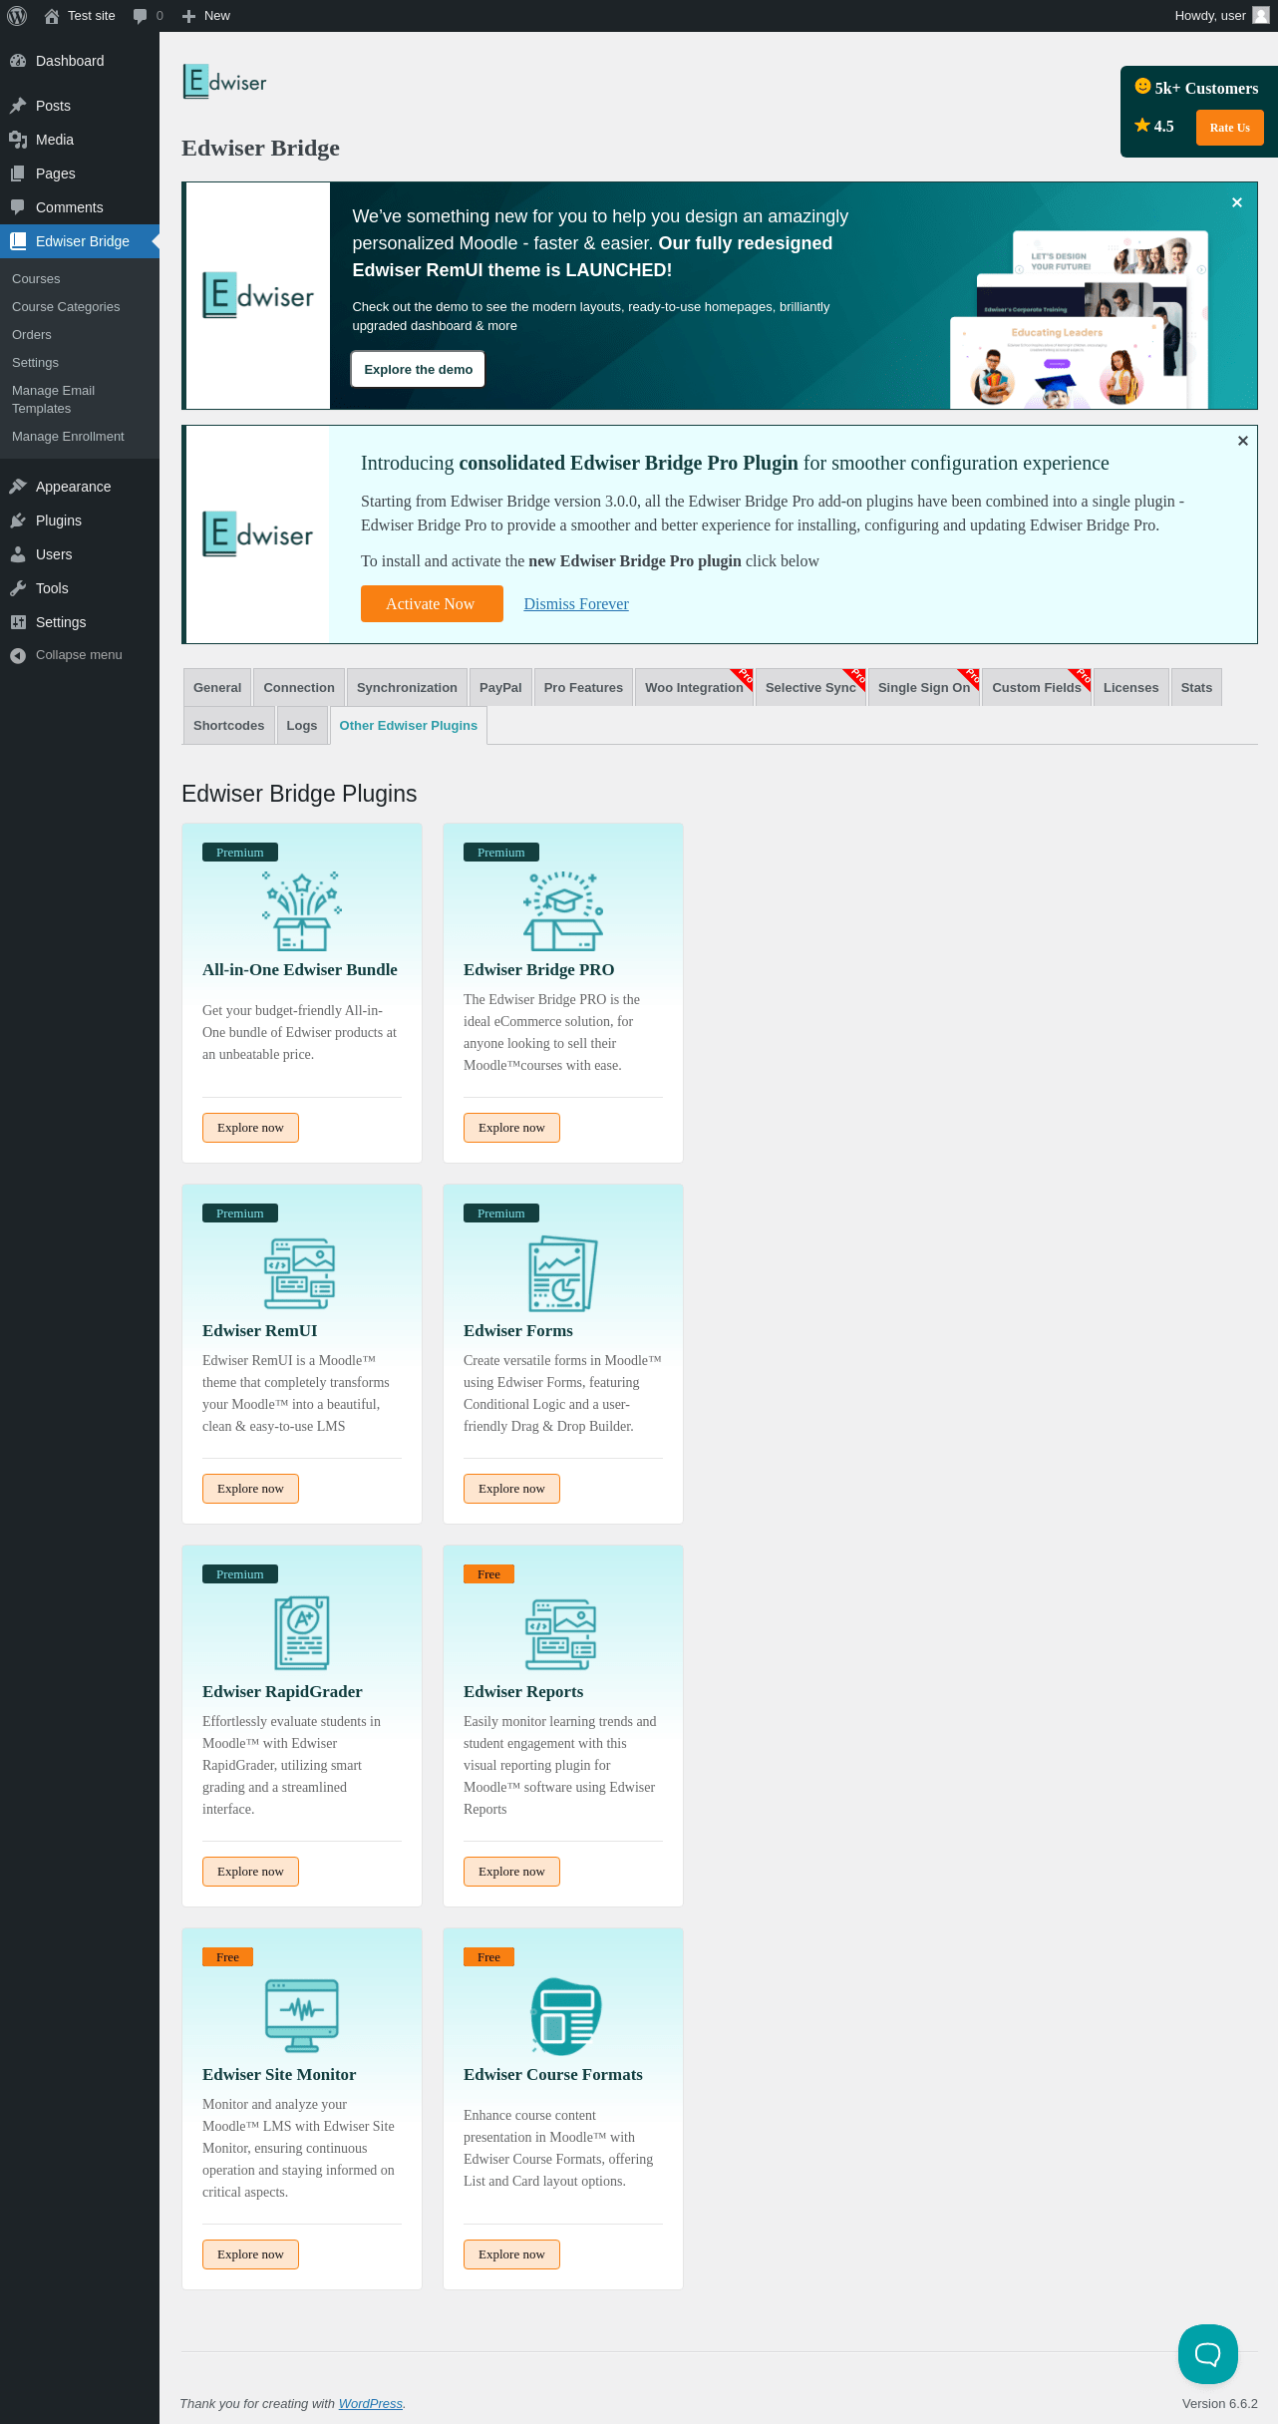The image size is (1278, 2424).
Task: Follow the WordPress footer link
Action: coord(371,2404)
